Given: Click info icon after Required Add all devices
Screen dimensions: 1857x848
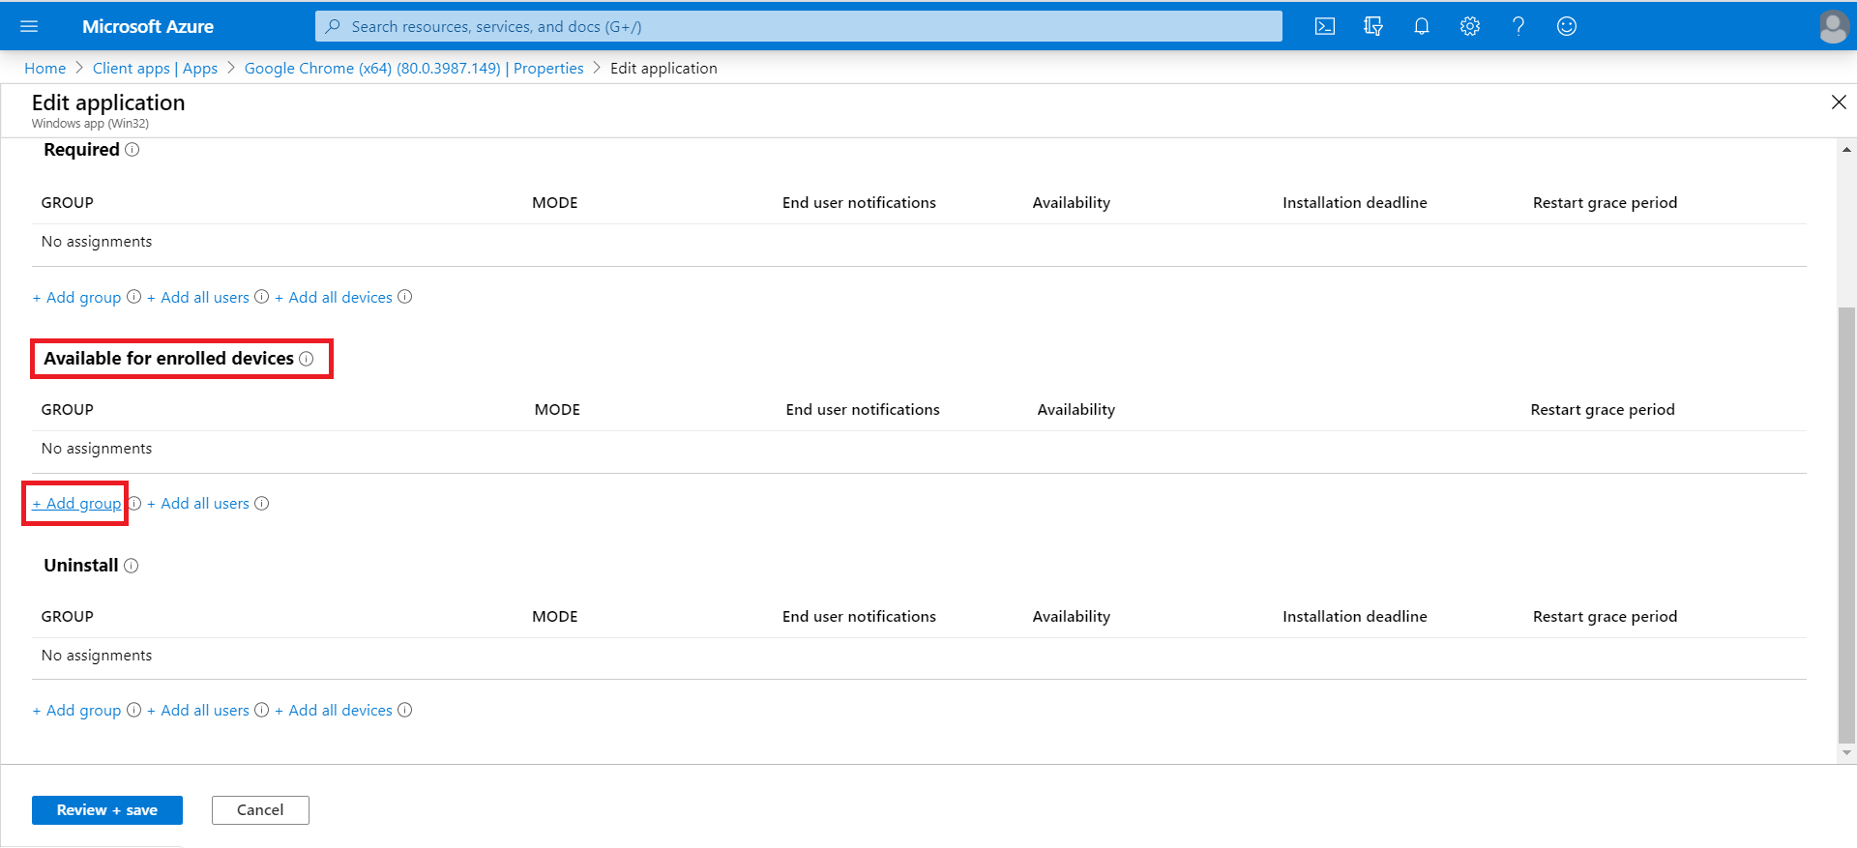Looking at the screenshot, I should [x=405, y=297].
